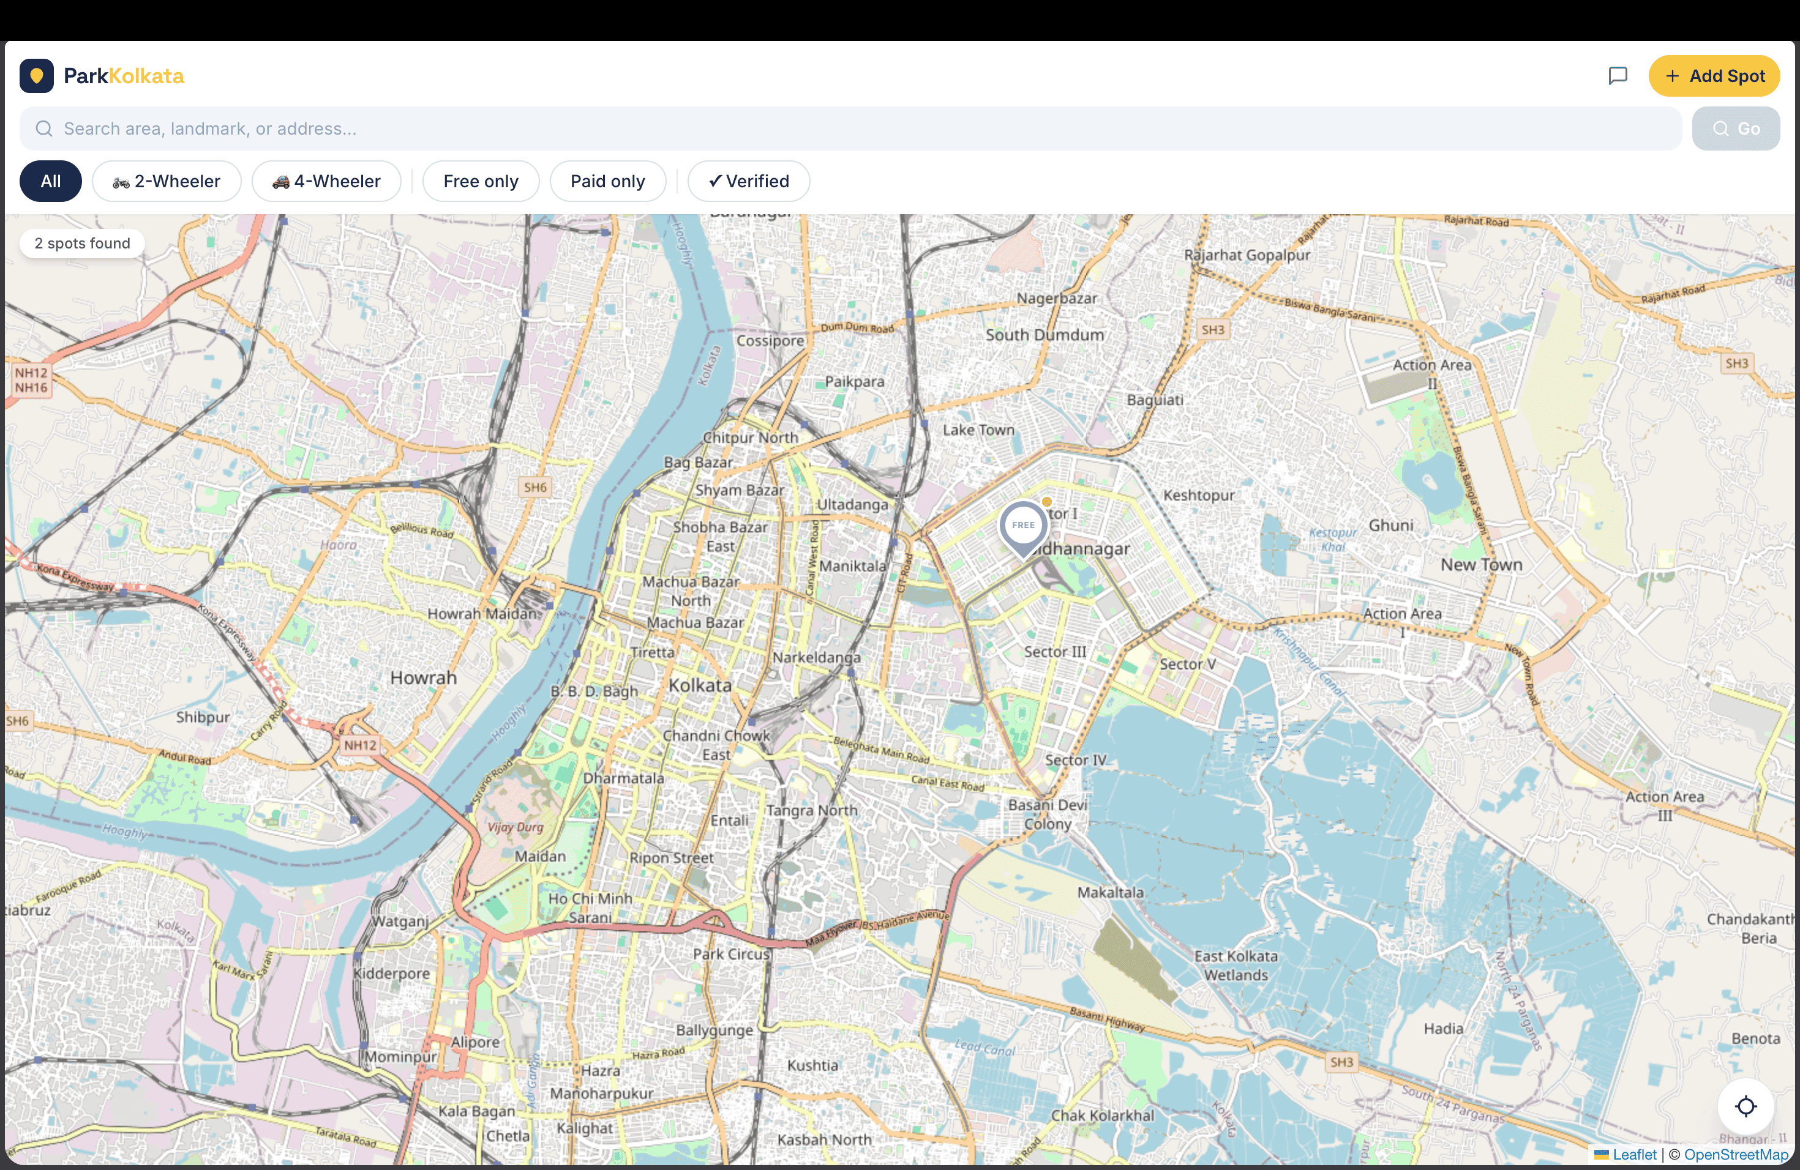This screenshot has height=1170, width=1800.
Task: Click the small yellow spot marker dot
Action: coord(1047,501)
